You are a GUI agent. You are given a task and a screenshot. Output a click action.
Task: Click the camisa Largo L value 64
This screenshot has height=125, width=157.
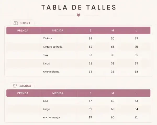pos(136,109)
